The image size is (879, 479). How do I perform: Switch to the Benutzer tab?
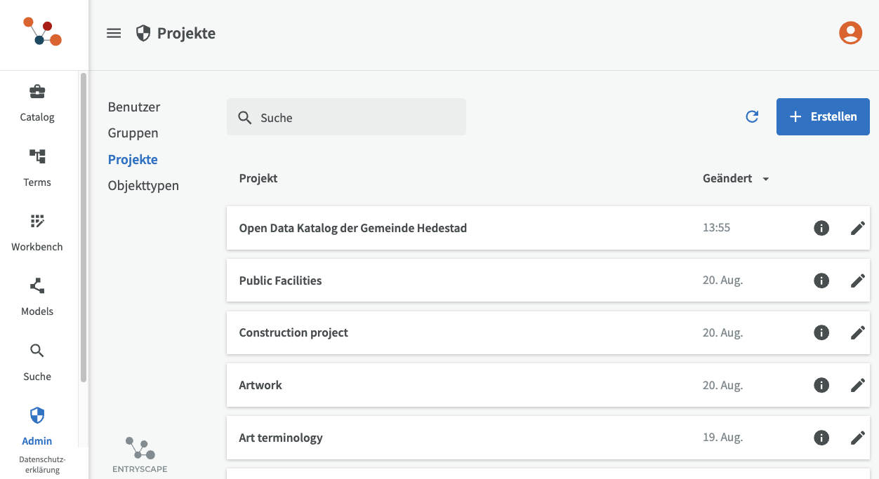[x=134, y=107]
